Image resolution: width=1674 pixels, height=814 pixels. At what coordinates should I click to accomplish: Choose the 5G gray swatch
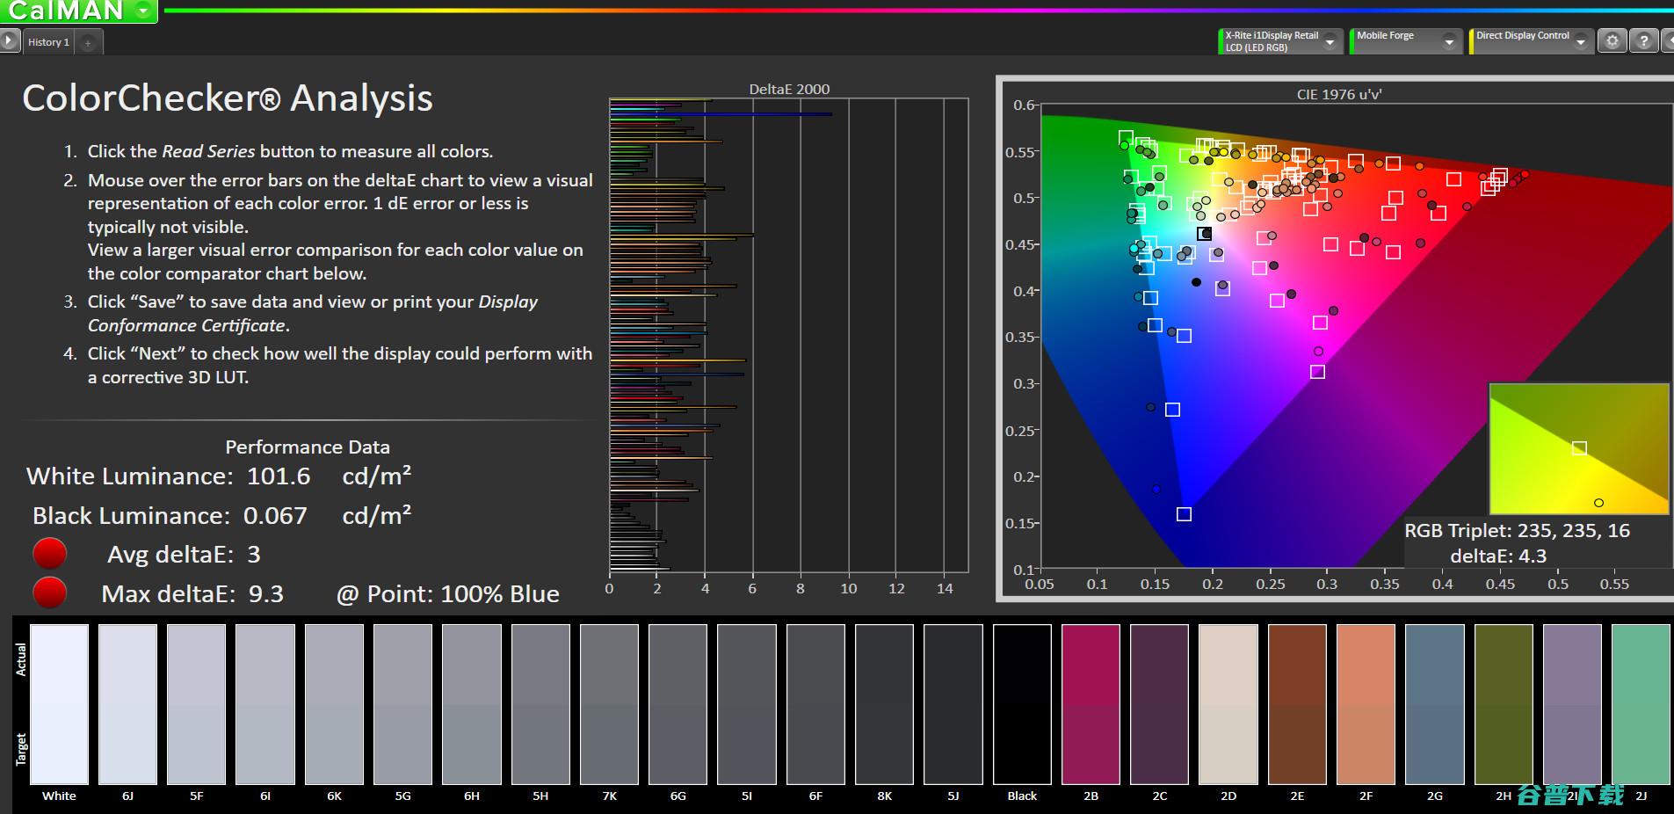(402, 704)
